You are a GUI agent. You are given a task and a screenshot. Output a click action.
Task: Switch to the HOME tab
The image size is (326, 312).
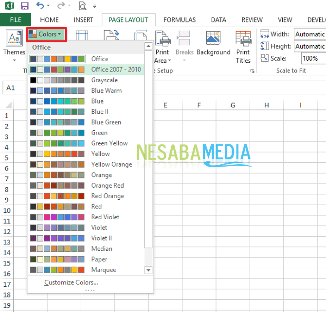[49, 20]
